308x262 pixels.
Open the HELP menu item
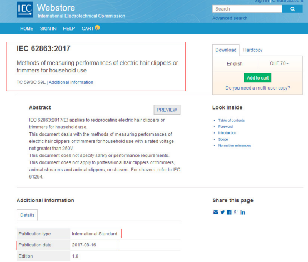pyautogui.click(x=69, y=29)
